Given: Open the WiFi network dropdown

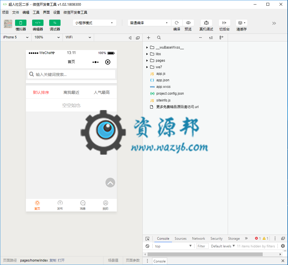Looking at the screenshot, I should pos(78,37).
